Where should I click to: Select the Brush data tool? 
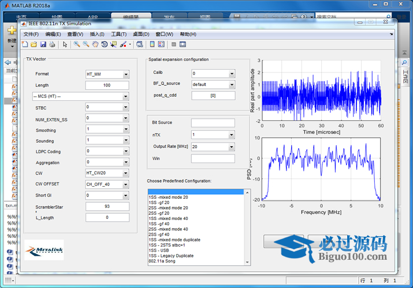click(x=123, y=44)
